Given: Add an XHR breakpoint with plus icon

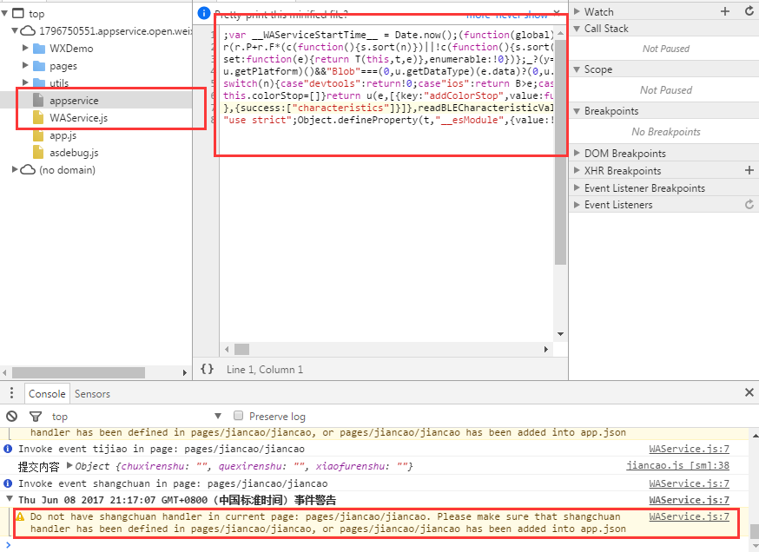Looking at the screenshot, I should tap(749, 171).
